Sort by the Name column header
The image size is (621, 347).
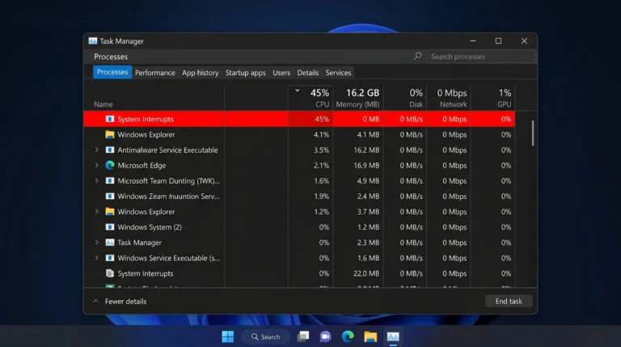pyautogui.click(x=103, y=104)
